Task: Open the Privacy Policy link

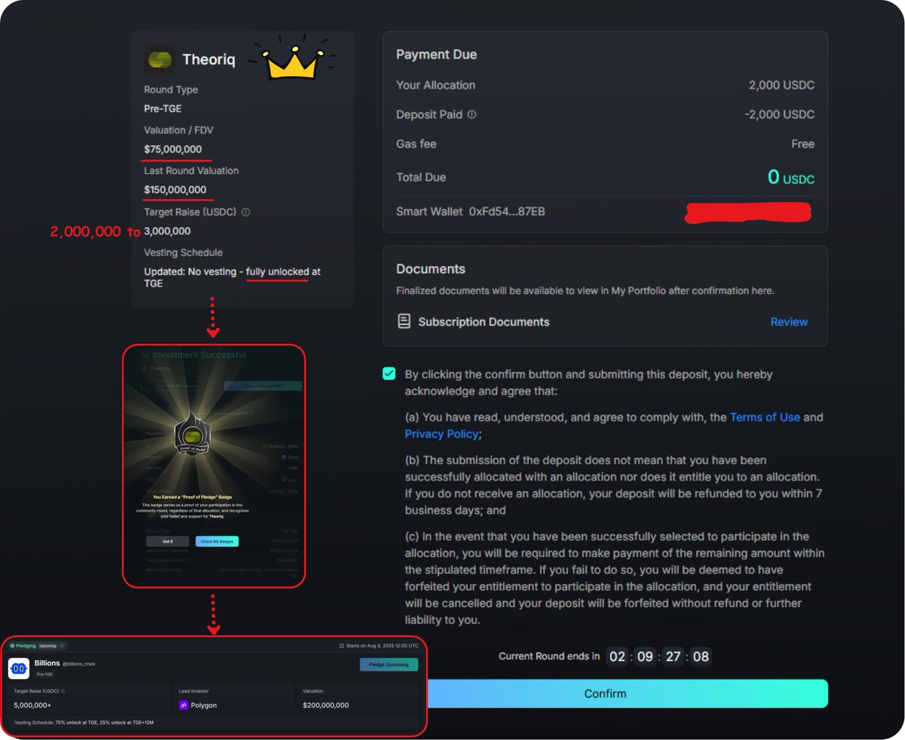Action: click(x=441, y=434)
